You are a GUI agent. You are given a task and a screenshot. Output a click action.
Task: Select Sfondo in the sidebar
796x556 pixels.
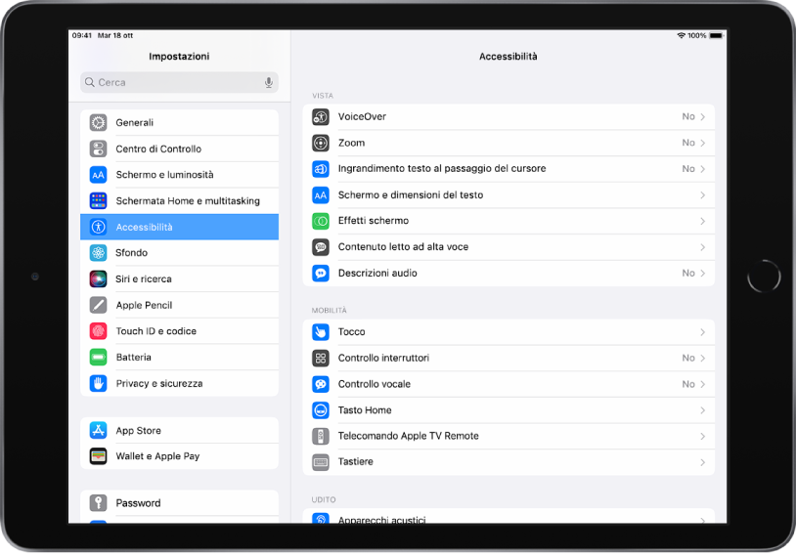click(x=179, y=253)
